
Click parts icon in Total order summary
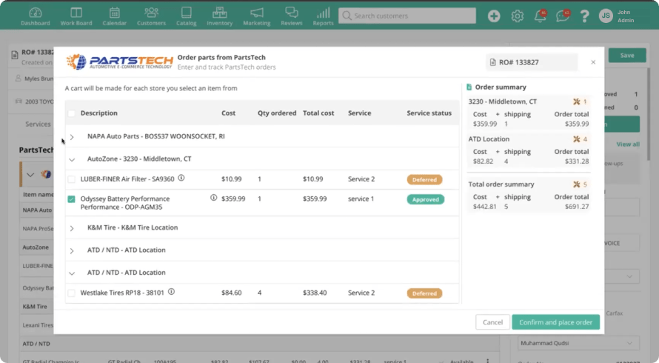(x=577, y=184)
